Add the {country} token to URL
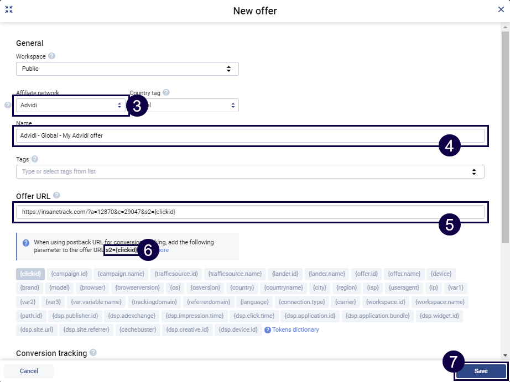Screen dimensions: 510x382 [242, 287]
